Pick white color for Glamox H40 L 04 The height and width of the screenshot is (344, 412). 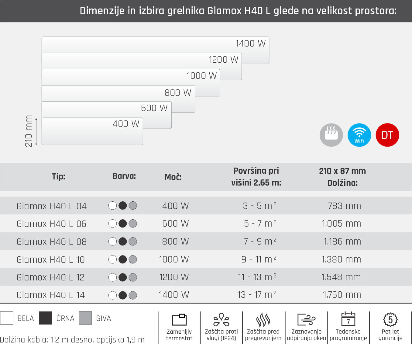tap(113, 206)
